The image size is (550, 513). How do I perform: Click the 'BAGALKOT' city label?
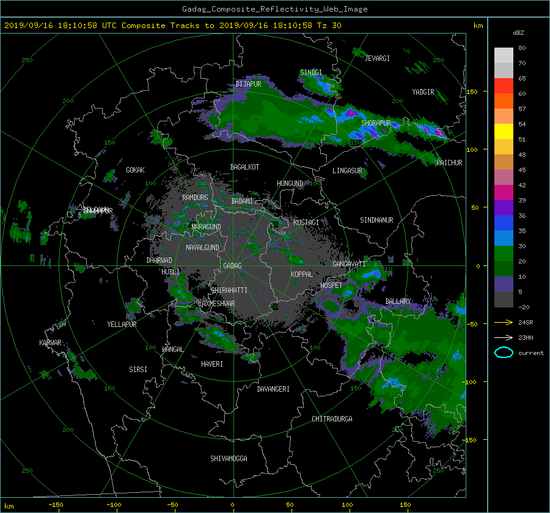click(244, 167)
